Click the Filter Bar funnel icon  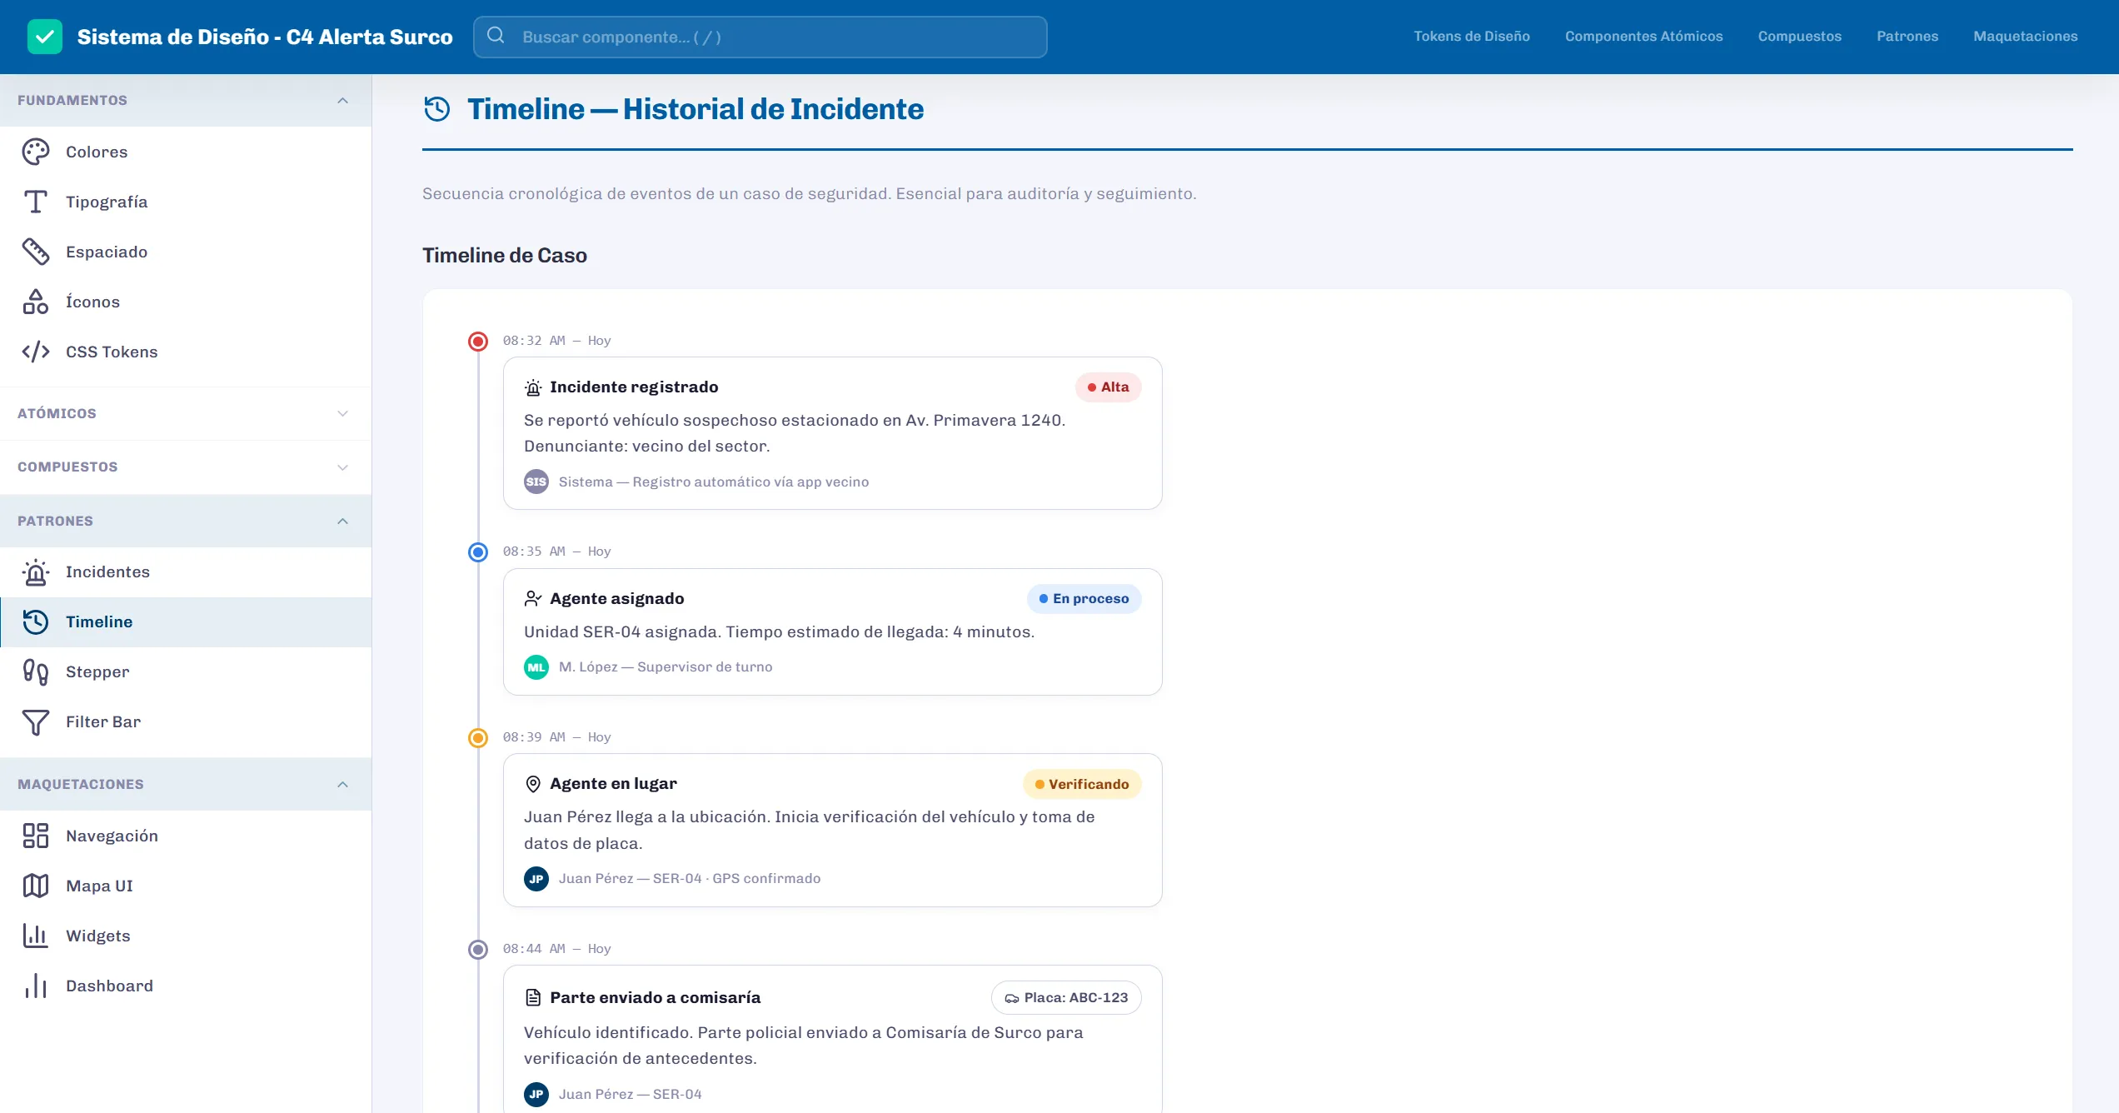coord(36,721)
